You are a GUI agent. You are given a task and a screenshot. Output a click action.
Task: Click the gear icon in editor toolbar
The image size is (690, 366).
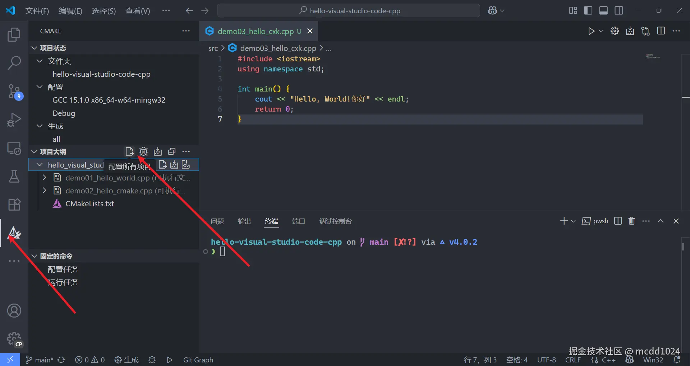(615, 31)
